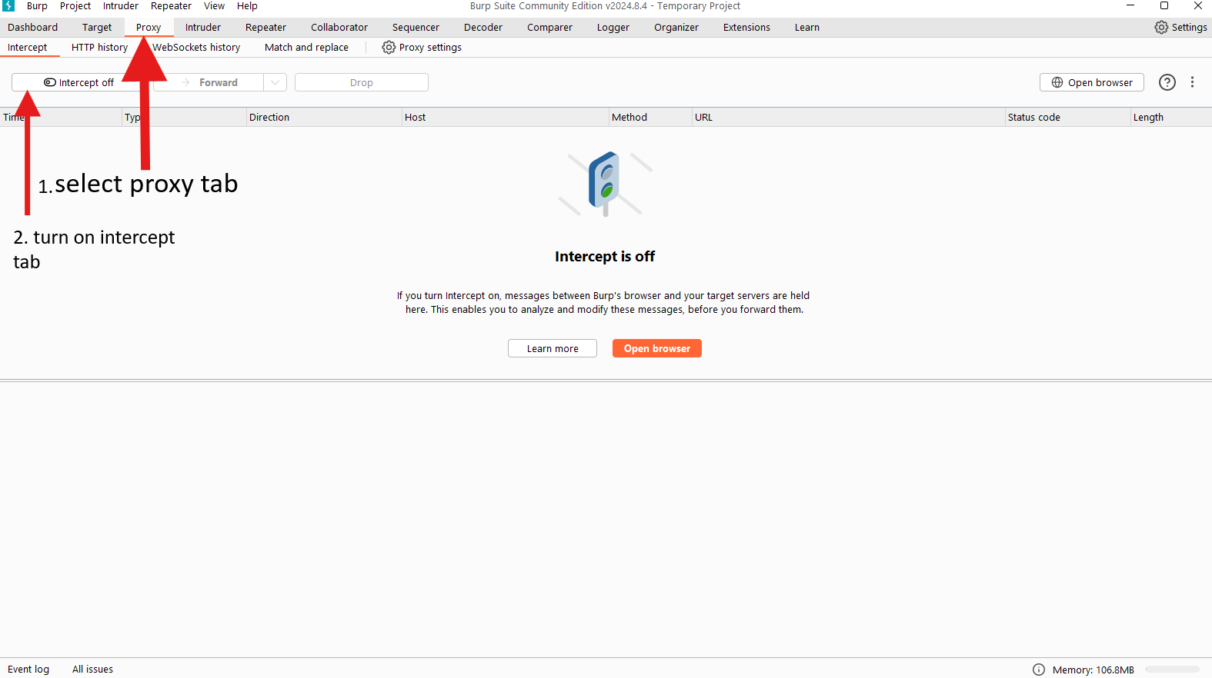Open the Burp menu
The height and width of the screenshot is (678, 1212).
pos(37,6)
